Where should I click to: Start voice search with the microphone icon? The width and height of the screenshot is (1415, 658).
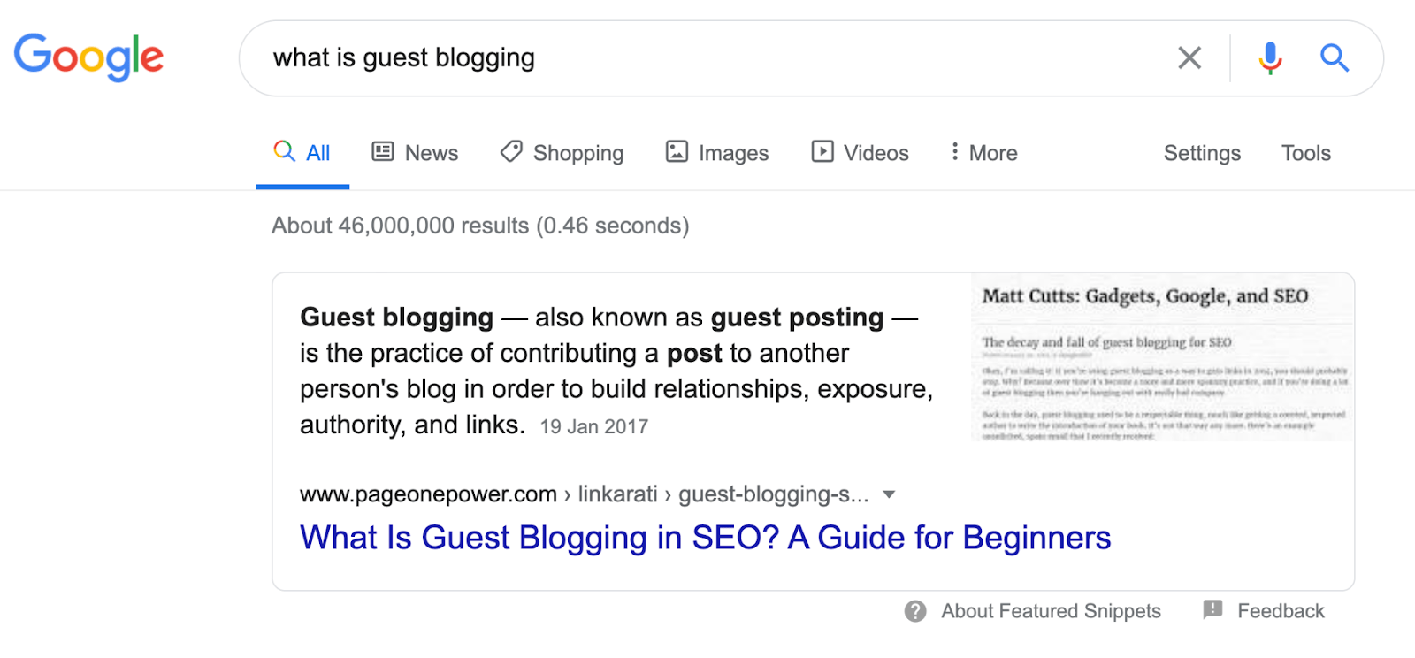point(1270,57)
